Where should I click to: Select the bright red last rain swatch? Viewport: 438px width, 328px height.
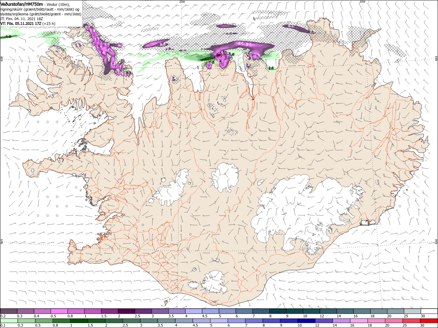pyautogui.click(x=429, y=320)
